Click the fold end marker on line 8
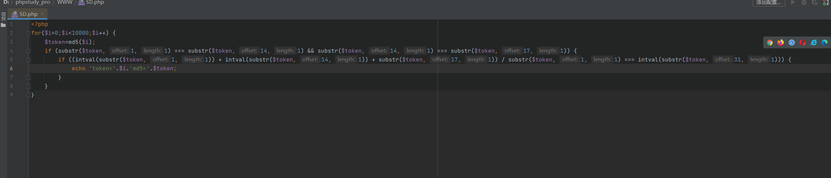The image size is (831, 178). tap(28, 86)
